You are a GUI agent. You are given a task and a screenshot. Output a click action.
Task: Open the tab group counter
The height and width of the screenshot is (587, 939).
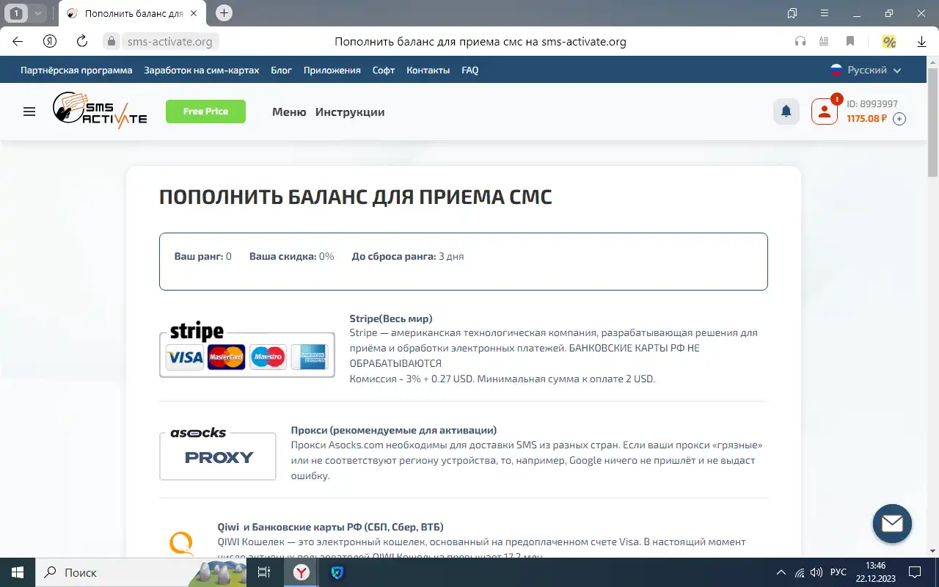(17, 13)
